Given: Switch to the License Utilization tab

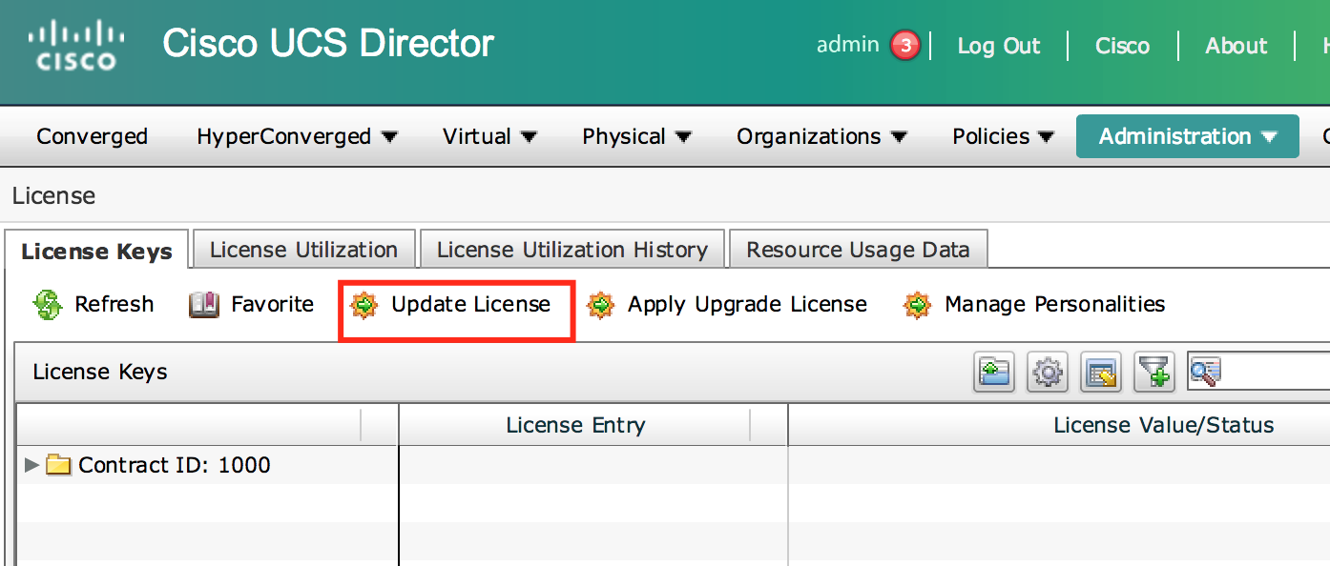Looking at the screenshot, I should point(303,251).
